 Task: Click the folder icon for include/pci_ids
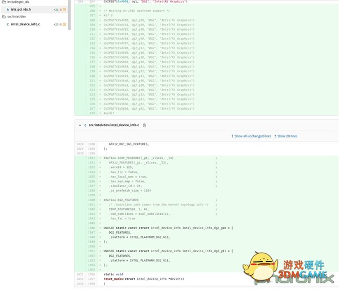pos(4,2)
